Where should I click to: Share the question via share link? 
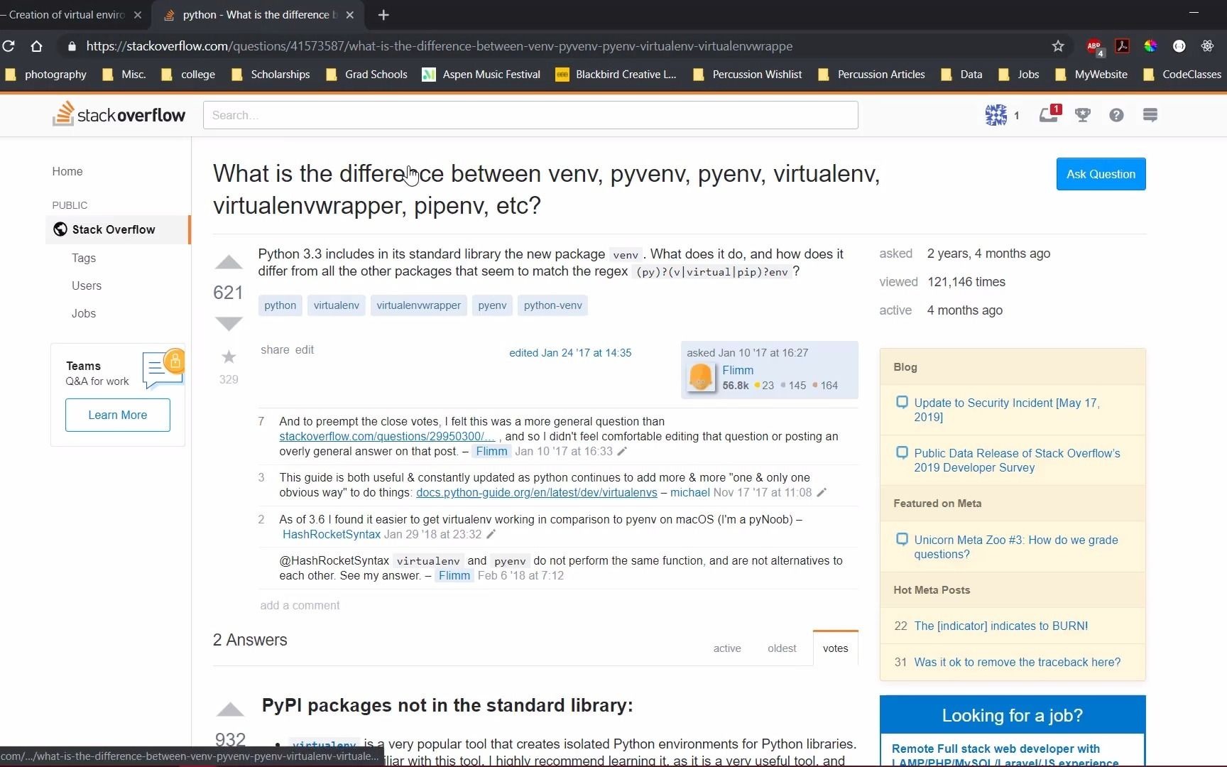click(x=275, y=349)
